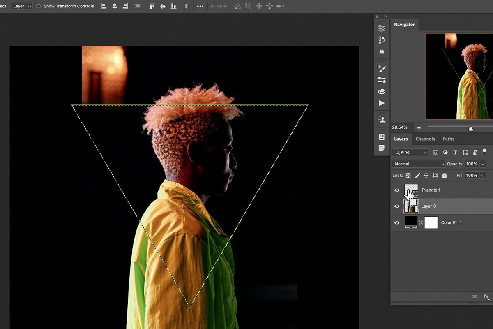The width and height of the screenshot is (493, 329).
Task: Hide the Color Fill 1 layer
Action: (396, 222)
